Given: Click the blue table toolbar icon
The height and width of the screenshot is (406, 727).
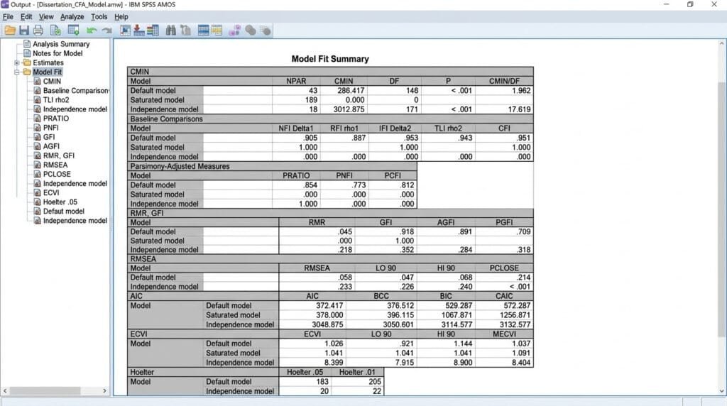Looking at the screenshot, I should (203, 31).
